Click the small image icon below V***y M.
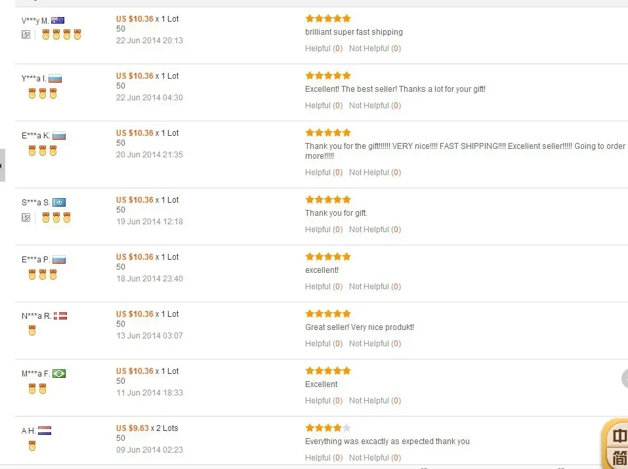Image resolution: width=628 pixels, height=469 pixels. tap(26, 35)
